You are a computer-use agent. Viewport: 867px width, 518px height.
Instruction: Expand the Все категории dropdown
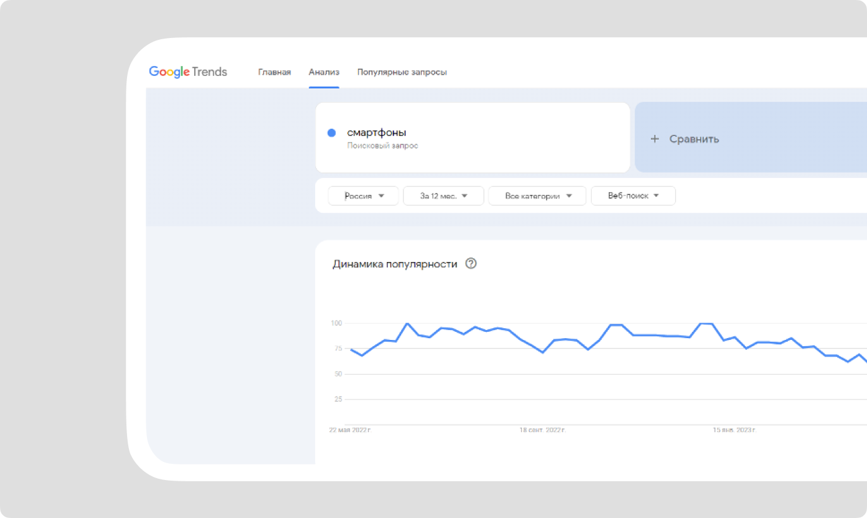click(537, 195)
